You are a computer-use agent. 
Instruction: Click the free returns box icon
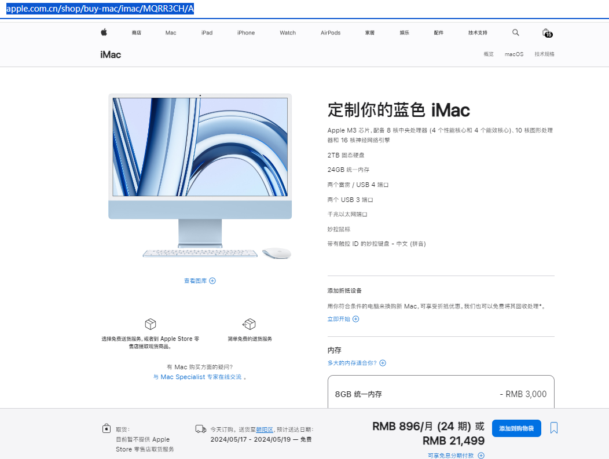point(250,324)
